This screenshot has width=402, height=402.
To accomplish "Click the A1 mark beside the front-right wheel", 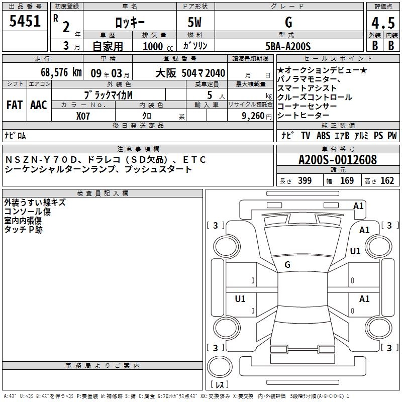I will tap(364, 230).
